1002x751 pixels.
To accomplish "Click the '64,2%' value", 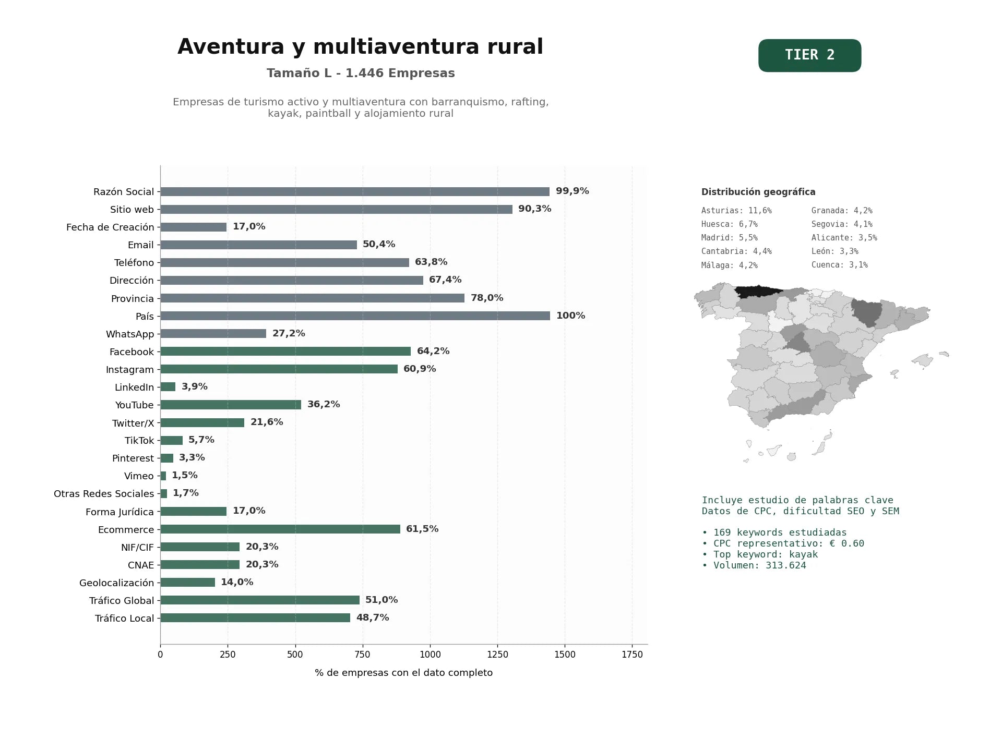I will click(x=433, y=351).
